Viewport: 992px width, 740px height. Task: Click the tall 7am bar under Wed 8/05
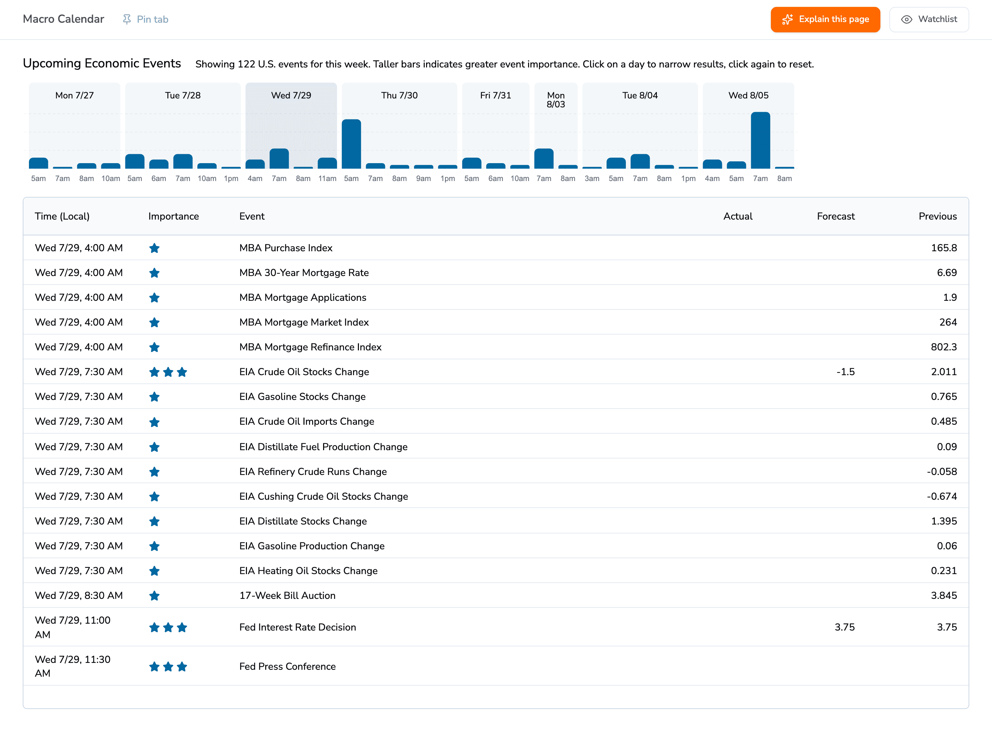760,140
